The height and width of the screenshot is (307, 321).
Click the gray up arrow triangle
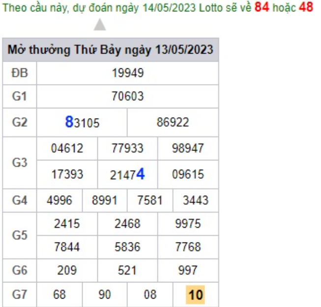(100, 25)
